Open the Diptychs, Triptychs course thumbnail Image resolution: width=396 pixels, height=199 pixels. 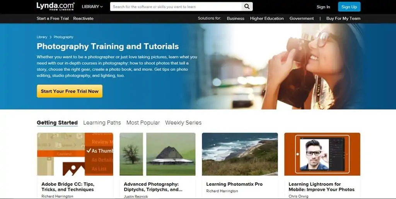(157, 154)
